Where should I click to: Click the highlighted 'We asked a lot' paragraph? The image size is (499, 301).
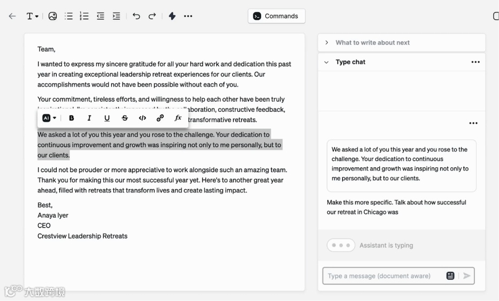pos(159,145)
